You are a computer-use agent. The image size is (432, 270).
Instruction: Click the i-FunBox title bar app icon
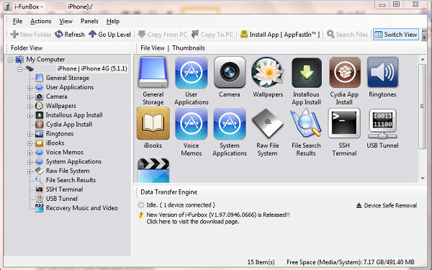[8, 6]
